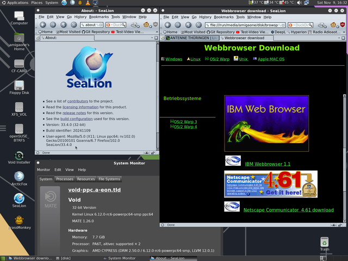Open print icon in About SeaLion toolbar

pyautogui.click(x=134, y=25)
